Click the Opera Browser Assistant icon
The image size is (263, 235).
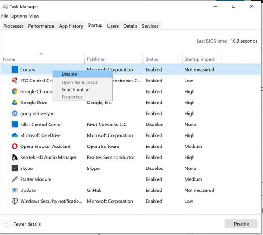14,146
